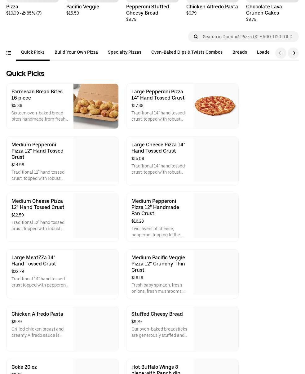Open Medium Pepperoni Pizza 12" Hand Tossed item
The height and width of the screenshot is (374, 305).
38,151
